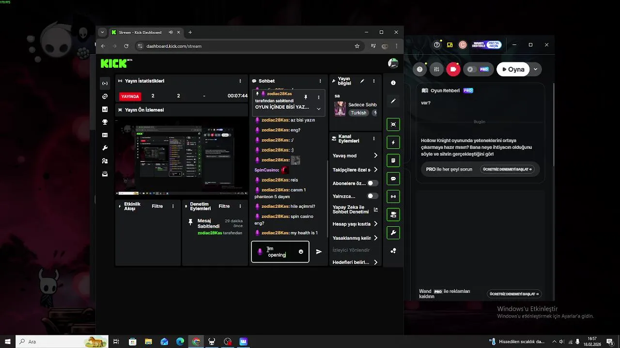
Task: Open Yayın bilgisi panel options menu
Action: (374, 81)
